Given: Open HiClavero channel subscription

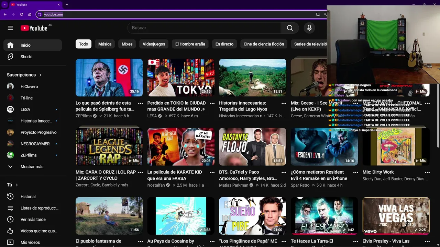Looking at the screenshot, I should point(33,86).
